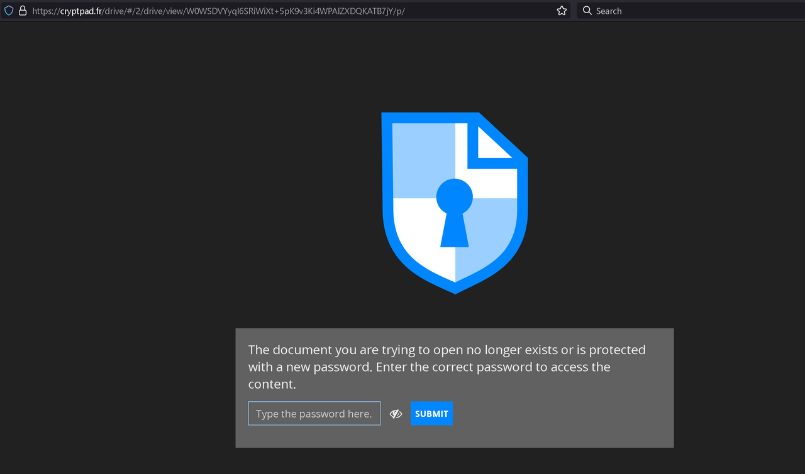805x474 pixels.
Task: Select the cryptpad.fr URL address bar
Action: tap(286, 11)
